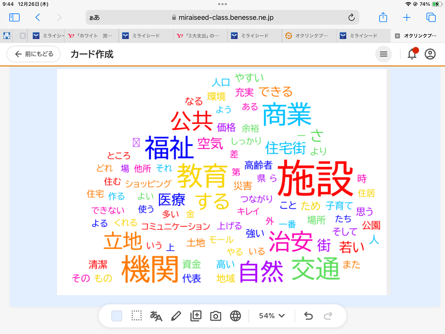Open the notification bell
The height and width of the screenshot is (334, 445).
pos(412,54)
